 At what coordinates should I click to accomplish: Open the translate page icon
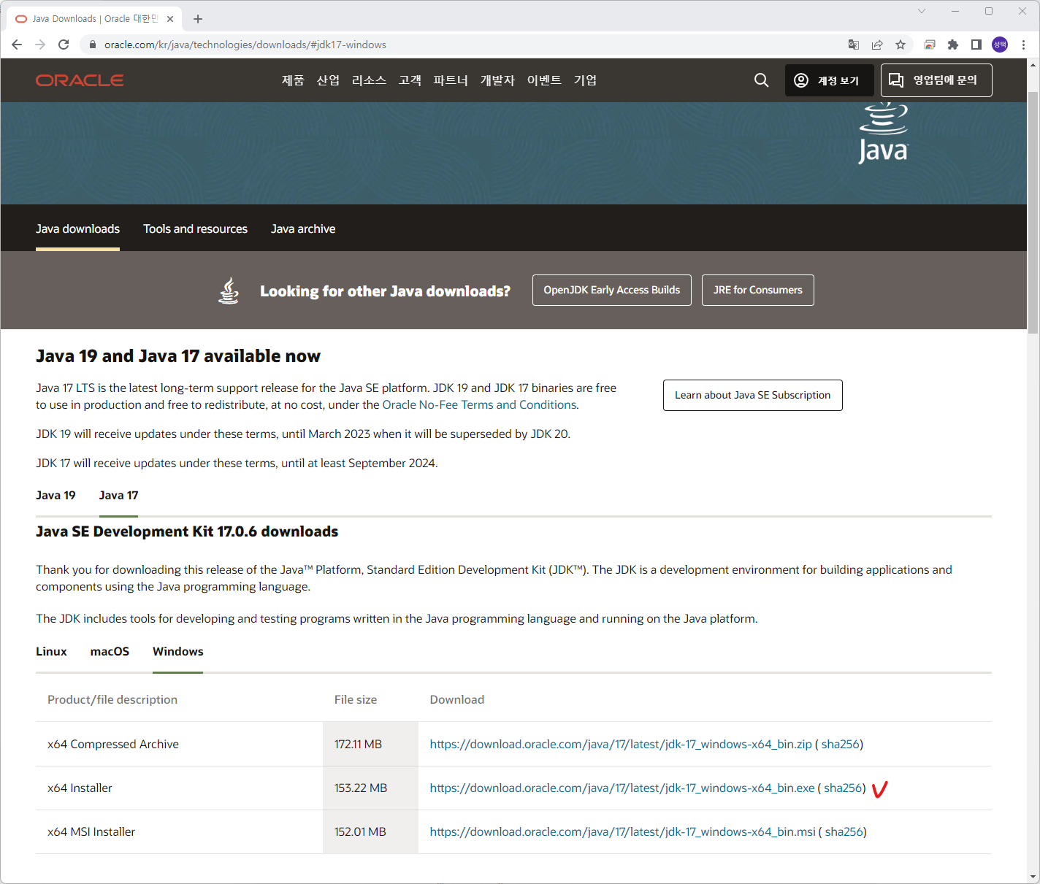click(x=854, y=45)
